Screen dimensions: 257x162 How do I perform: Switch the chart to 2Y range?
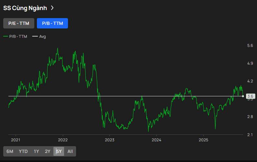point(48,151)
